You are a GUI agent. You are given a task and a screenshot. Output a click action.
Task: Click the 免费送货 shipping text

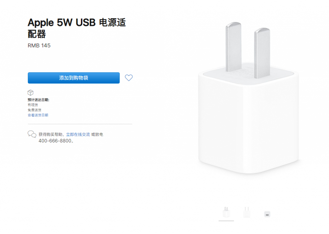[34, 110]
